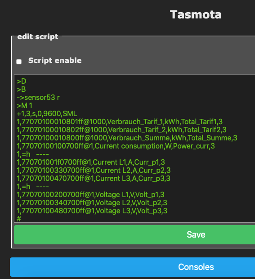Viewport: 255px width, 279px height.
Task: Click the 'Current L3' script line
Action: coord(94,178)
